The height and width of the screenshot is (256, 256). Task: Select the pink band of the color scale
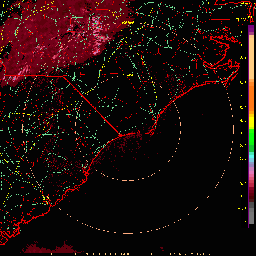click(251, 172)
